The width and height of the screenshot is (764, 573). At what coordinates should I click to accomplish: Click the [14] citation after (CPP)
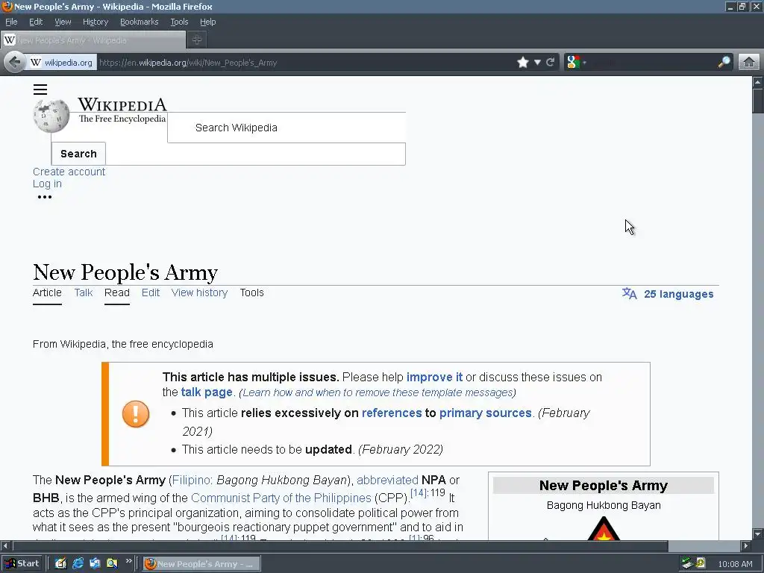click(x=418, y=493)
